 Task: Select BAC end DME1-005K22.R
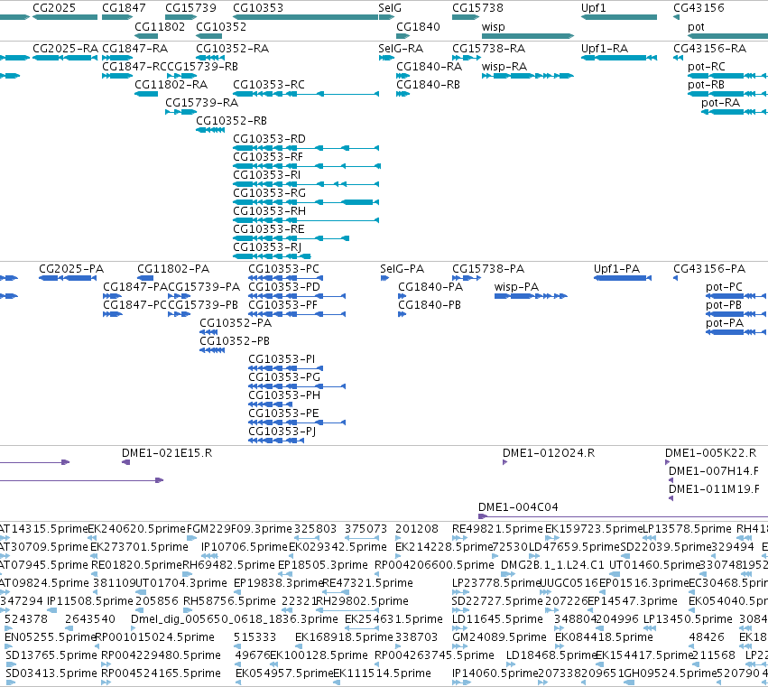[x=667, y=462]
